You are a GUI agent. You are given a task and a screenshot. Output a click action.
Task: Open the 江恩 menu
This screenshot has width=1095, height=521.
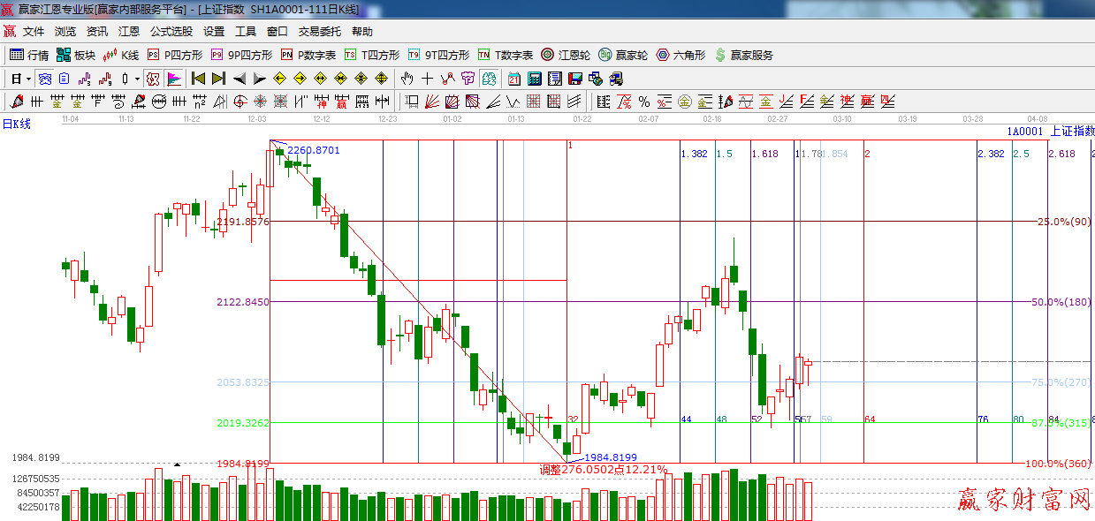coord(129,31)
